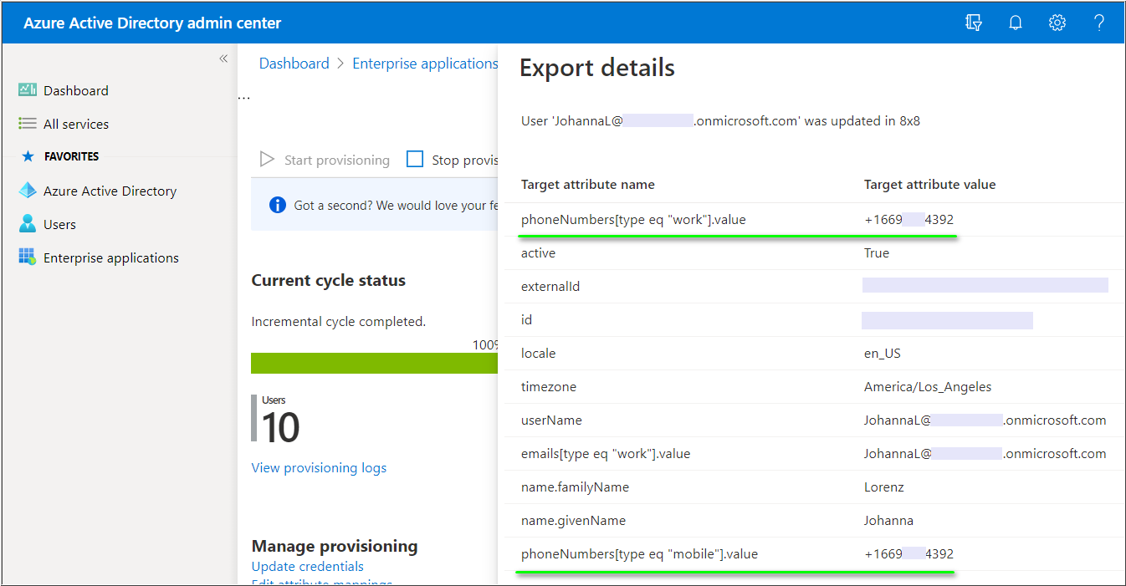The width and height of the screenshot is (1126, 586).
Task: Go to Users in the sidebar
Action: [59, 224]
